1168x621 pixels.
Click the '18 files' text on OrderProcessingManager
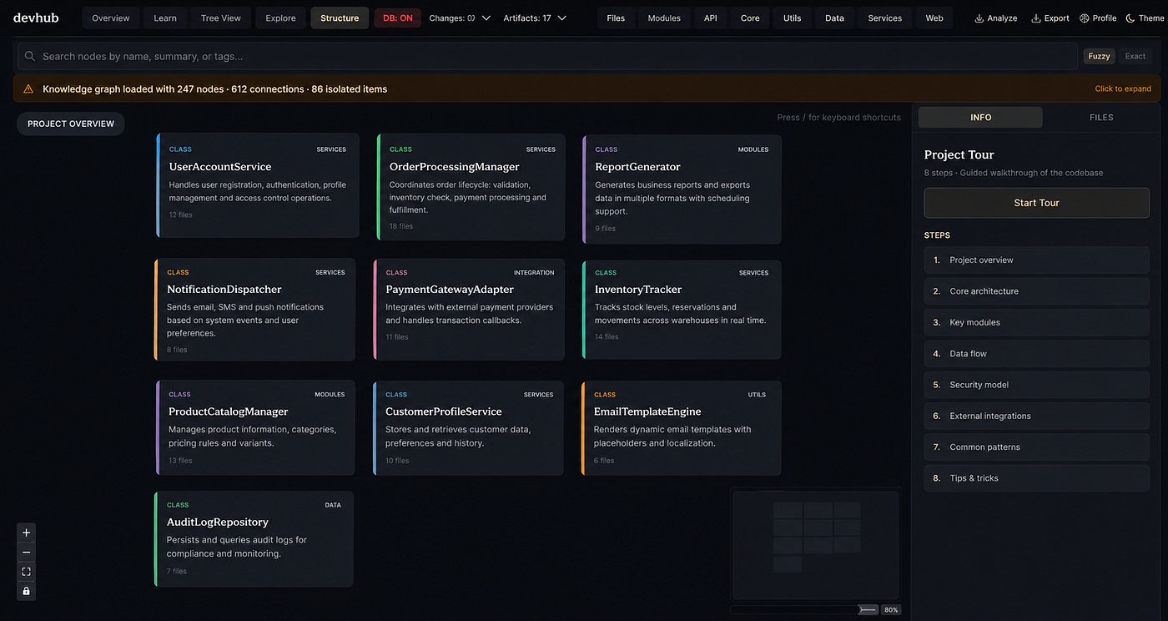pyautogui.click(x=401, y=226)
